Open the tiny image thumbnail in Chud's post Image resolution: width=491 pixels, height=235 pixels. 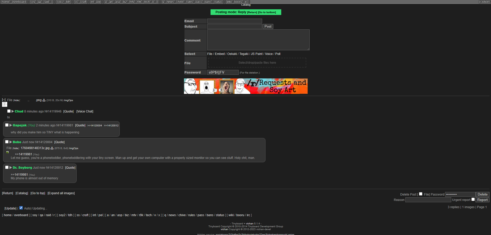point(4,104)
